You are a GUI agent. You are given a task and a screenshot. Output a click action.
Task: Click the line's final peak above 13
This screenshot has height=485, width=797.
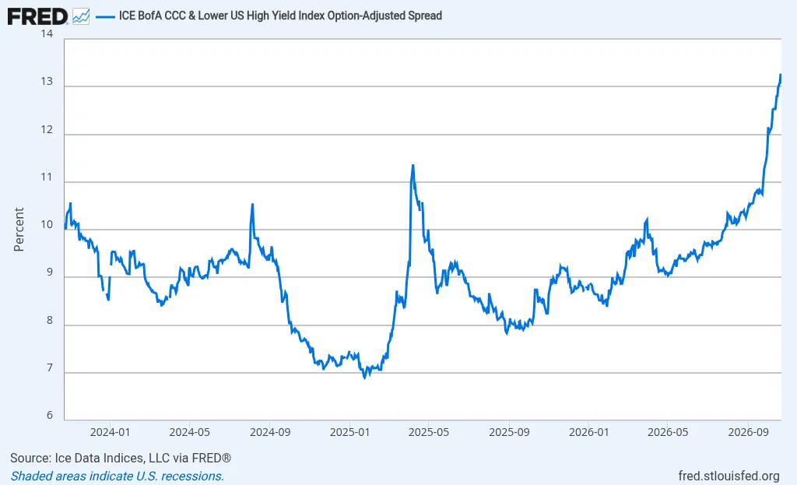pyautogui.click(x=780, y=76)
